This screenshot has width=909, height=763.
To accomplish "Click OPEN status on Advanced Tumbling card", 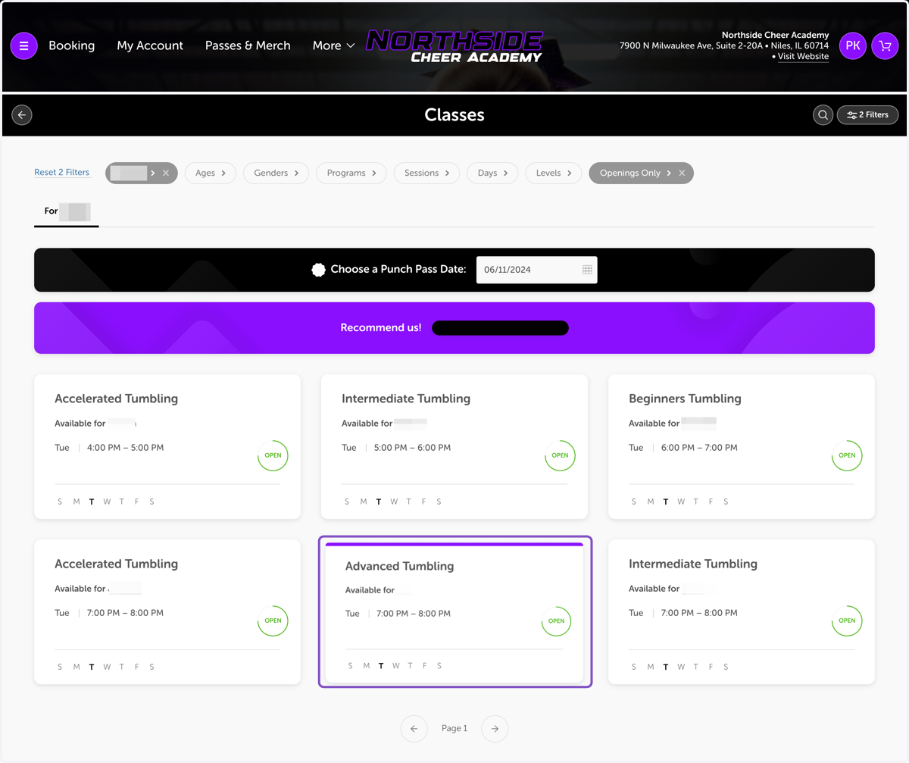I will pyautogui.click(x=556, y=621).
